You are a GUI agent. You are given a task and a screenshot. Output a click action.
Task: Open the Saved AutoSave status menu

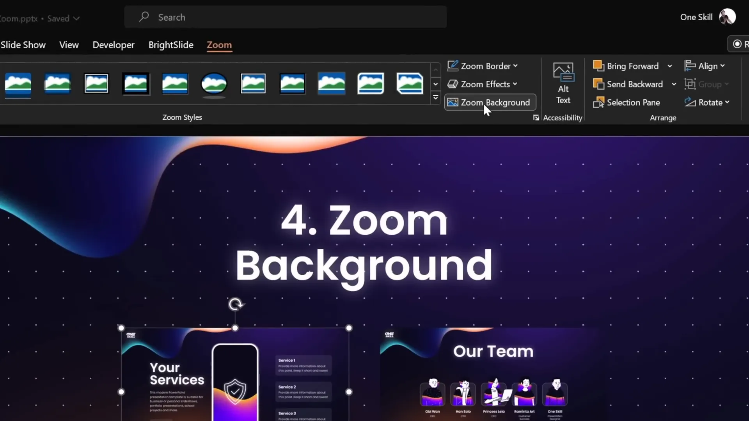tap(63, 18)
